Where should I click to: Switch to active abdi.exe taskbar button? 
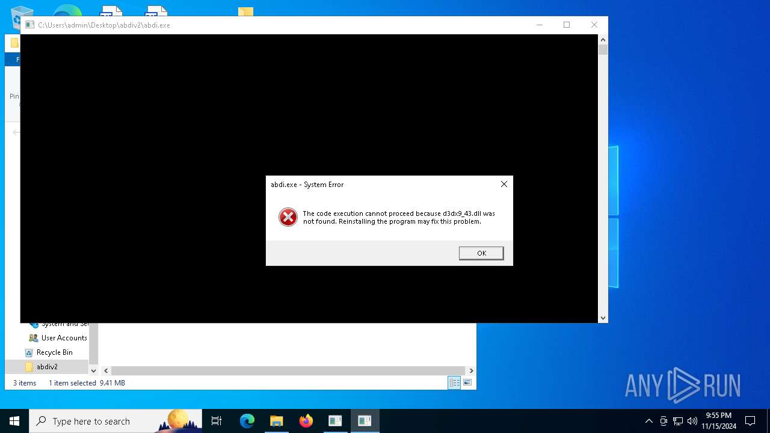(x=365, y=421)
